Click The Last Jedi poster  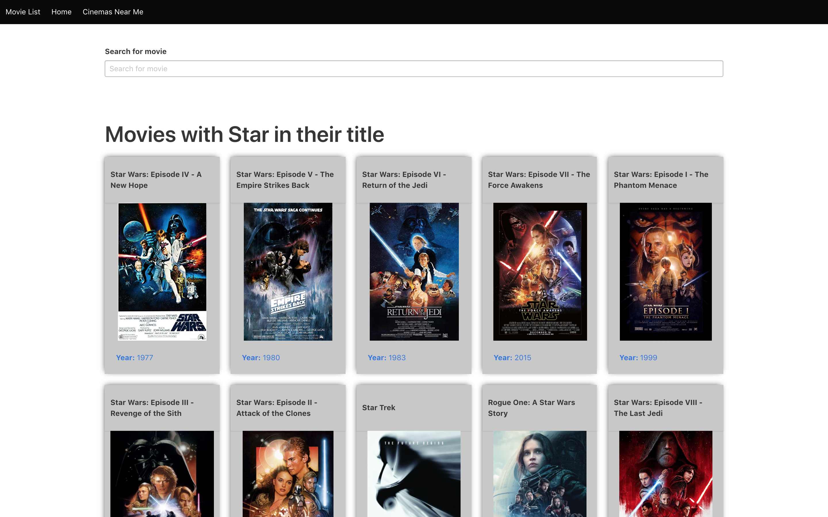coord(666,474)
